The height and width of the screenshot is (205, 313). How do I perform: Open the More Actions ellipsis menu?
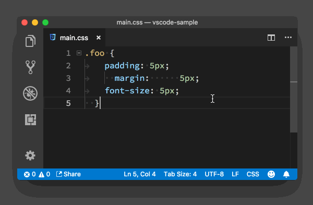[x=288, y=38]
